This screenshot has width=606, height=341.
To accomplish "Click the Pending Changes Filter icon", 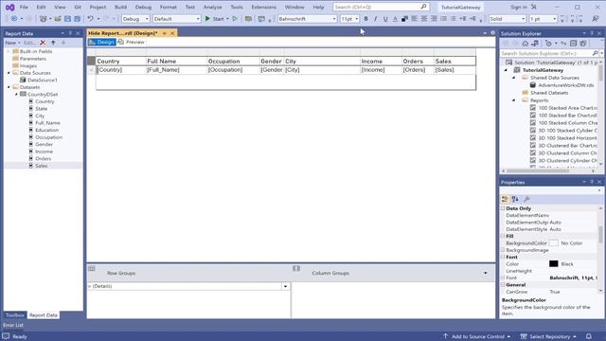I will (x=548, y=44).
